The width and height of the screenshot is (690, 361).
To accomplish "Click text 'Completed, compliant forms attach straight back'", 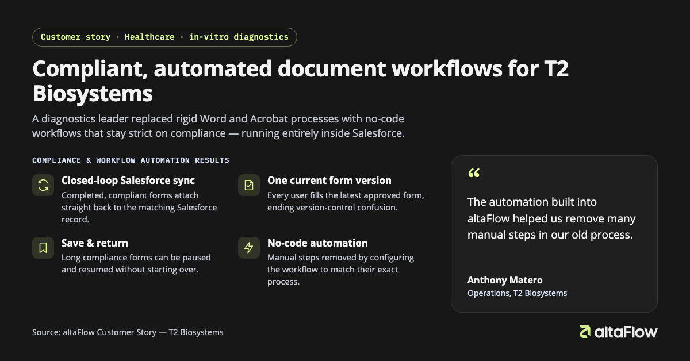I will click(x=139, y=207).
